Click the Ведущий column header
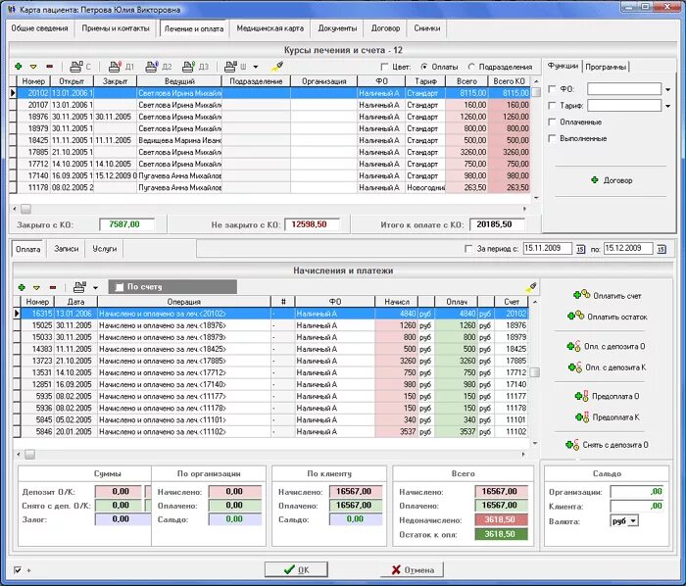 pos(179,81)
